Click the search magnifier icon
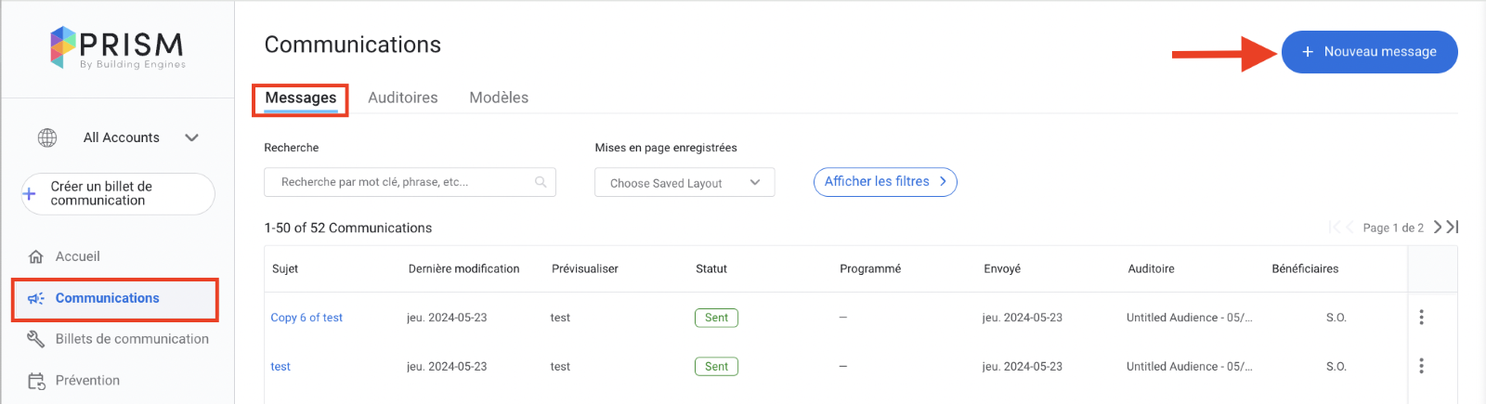This screenshot has height=404, width=1486. coord(541,182)
